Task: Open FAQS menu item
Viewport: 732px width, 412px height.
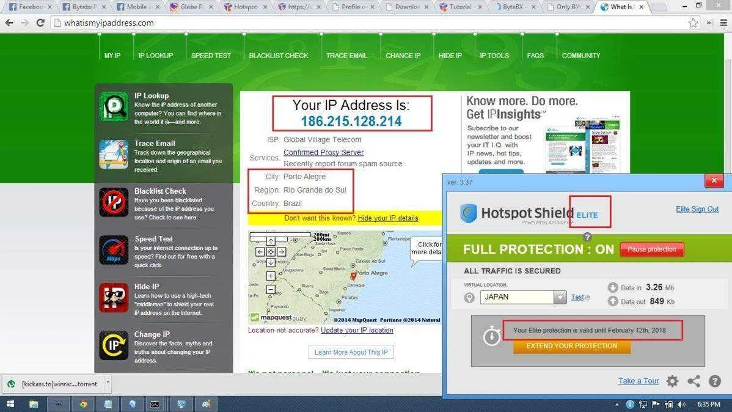Action: click(535, 56)
